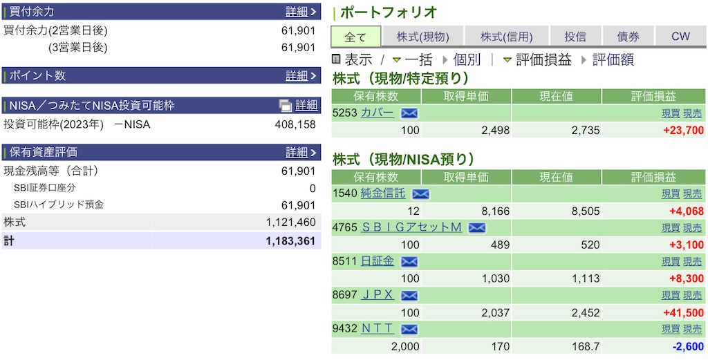Click the window icon beside NISA 詳細
Image resolution: width=708 pixels, height=360 pixels.
click(x=286, y=106)
